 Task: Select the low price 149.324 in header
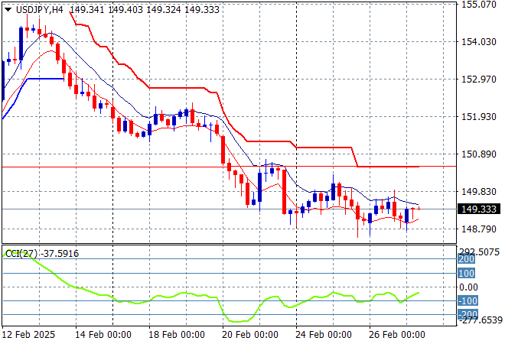[164, 10]
